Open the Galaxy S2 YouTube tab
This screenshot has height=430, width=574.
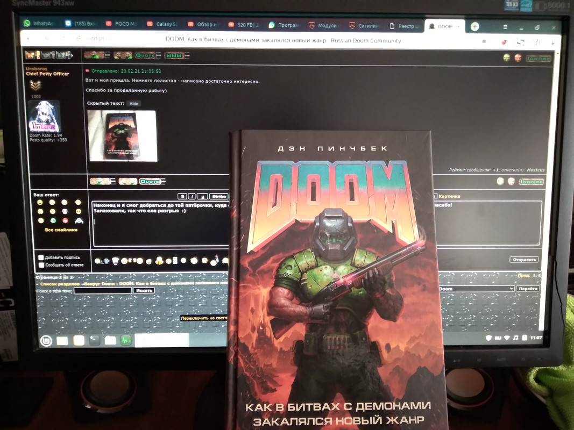tap(162, 24)
